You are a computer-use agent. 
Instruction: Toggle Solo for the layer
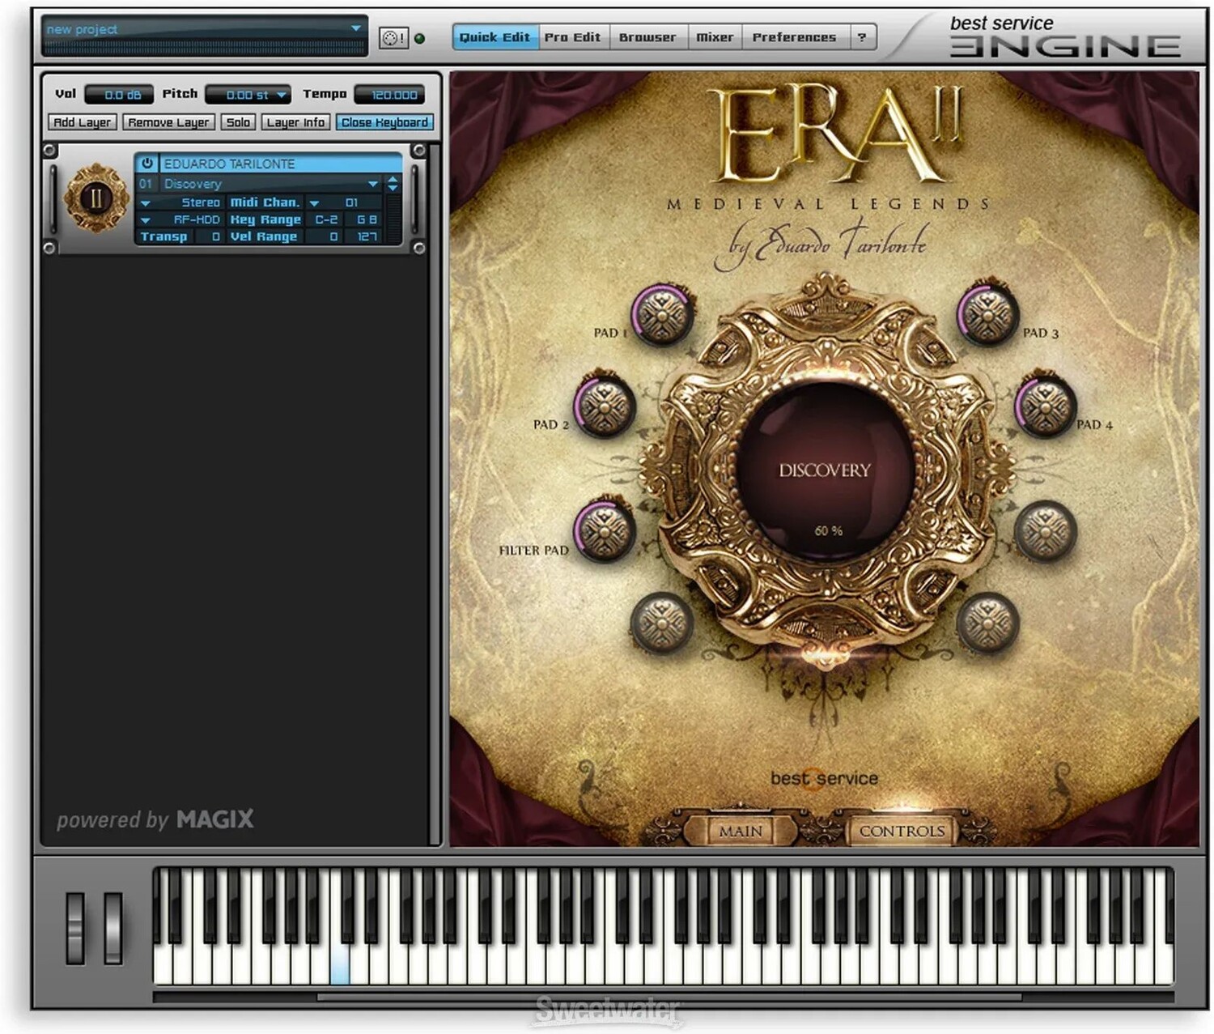pos(238,122)
